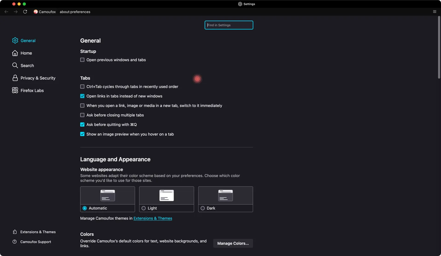
Task: Click the back navigation arrow
Action: click(6, 12)
